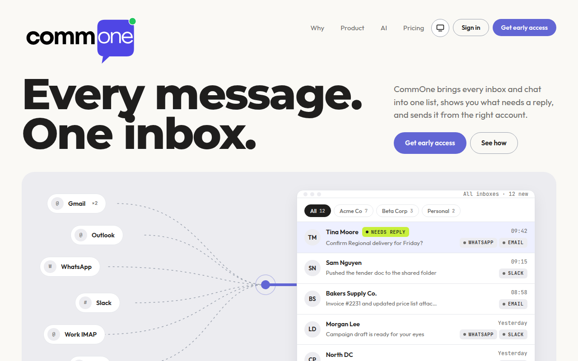Viewport: 578px width, 361px height.
Task: Click Get early access in header
Action: (524, 28)
